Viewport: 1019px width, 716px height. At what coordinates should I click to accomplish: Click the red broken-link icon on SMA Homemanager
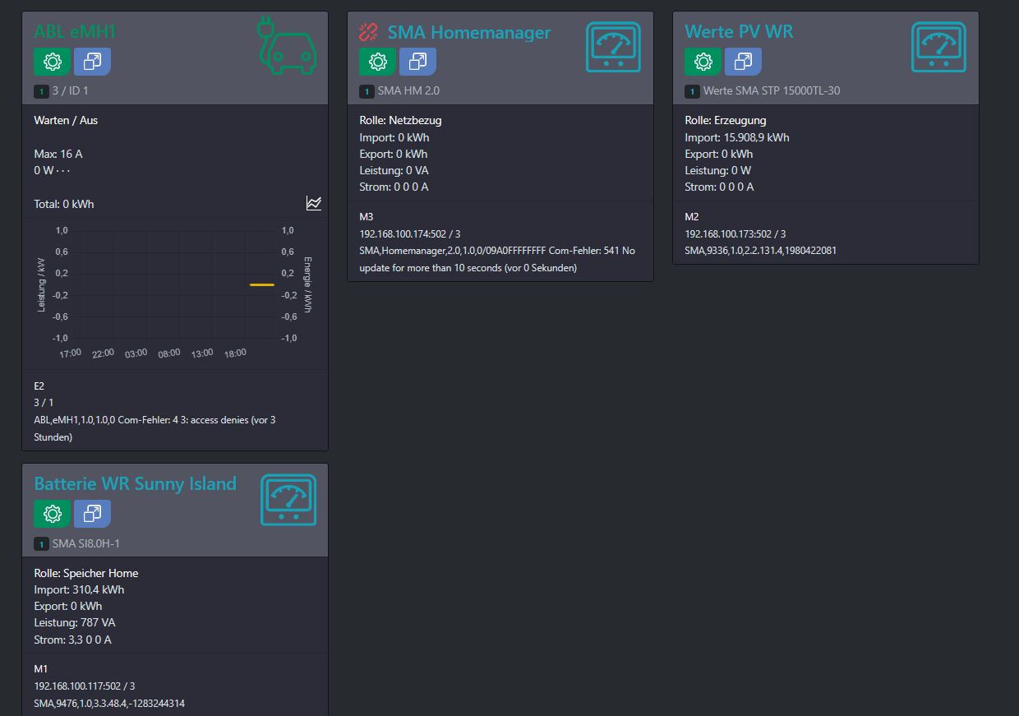coord(369,33)
